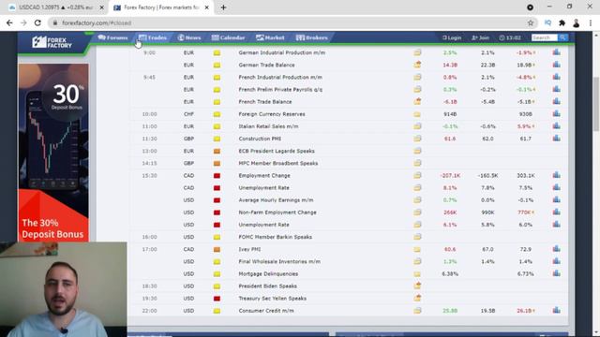Click MPC Member Broadbent Speaks event

coord(278,163)
